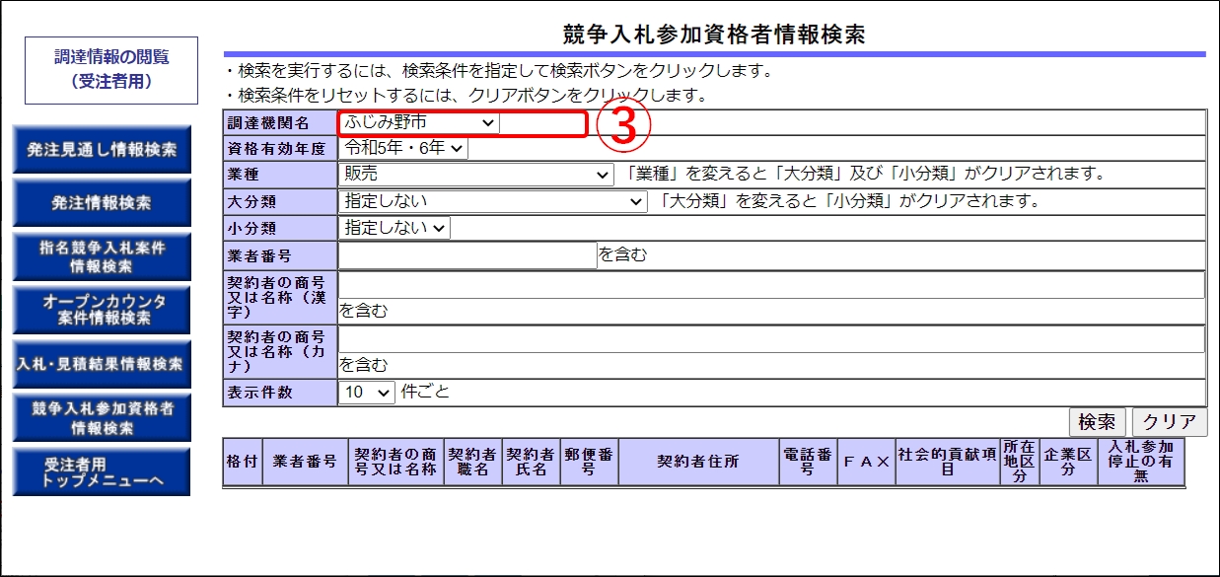Click the 契約者の商号又は名称（漢字） input field
1220x577 pixels.
771,286
